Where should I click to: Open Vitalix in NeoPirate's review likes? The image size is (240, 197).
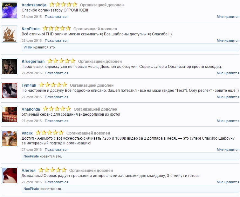(28, 47)
